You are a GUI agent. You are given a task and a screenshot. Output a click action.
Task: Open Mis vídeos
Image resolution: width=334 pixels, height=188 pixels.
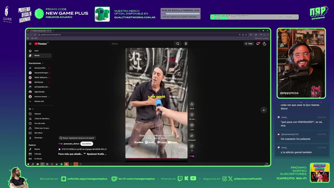[x=40, y=133]
